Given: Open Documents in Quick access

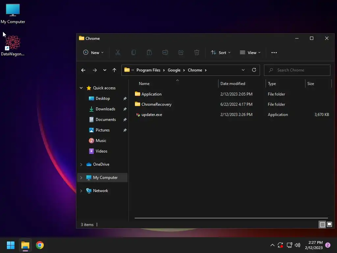Looking at the screenshot, I should [x=106, y=119].
